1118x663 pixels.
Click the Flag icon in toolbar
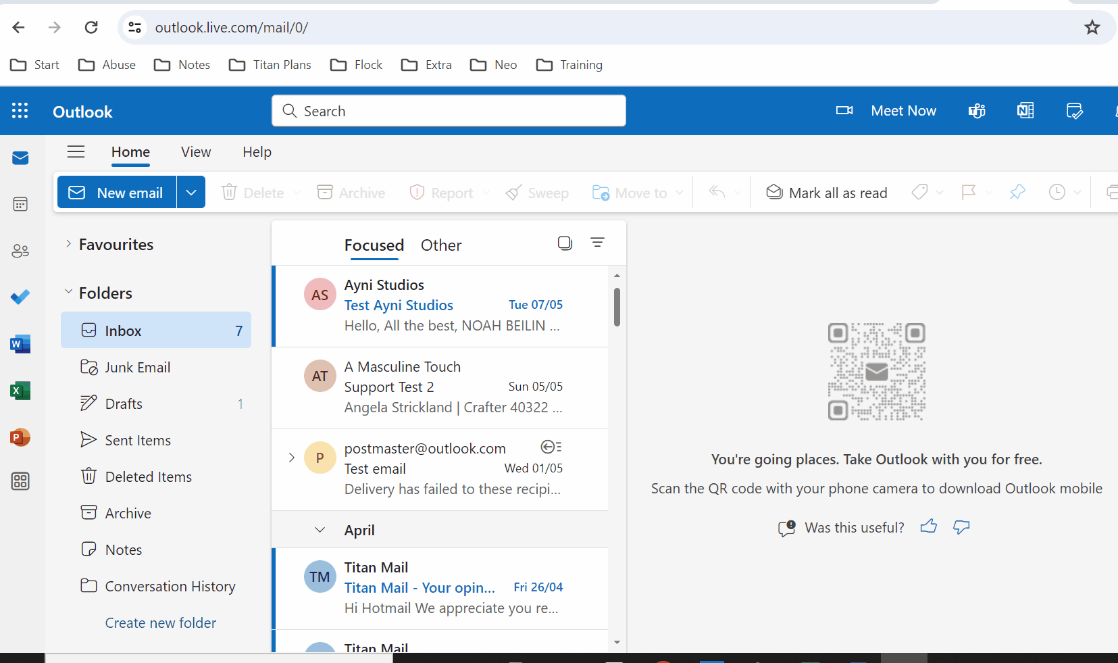[x=969, y=193]
